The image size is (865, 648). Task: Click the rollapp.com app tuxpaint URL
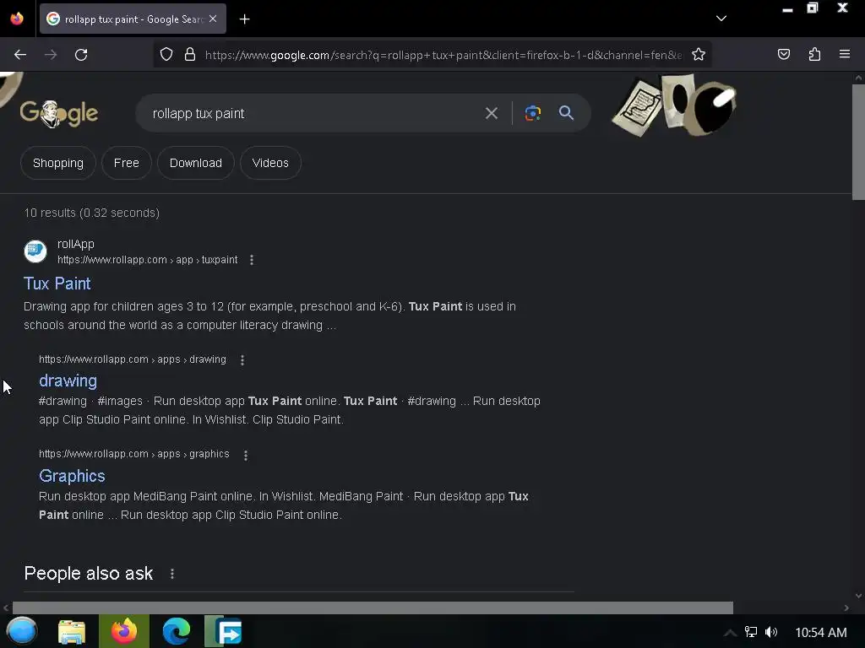click(x=147, y=260)
